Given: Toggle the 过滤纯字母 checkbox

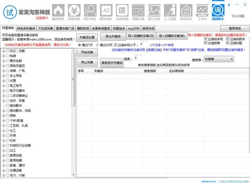Looking at the screenshot, I should 205,39.
